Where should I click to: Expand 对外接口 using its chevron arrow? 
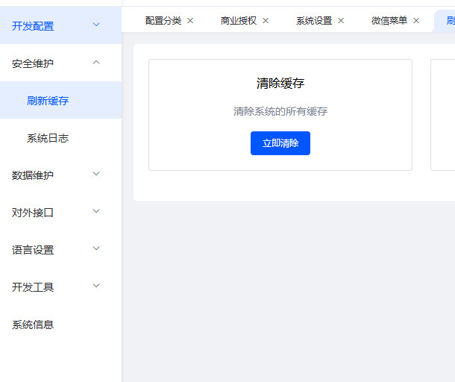pos(95,212)
